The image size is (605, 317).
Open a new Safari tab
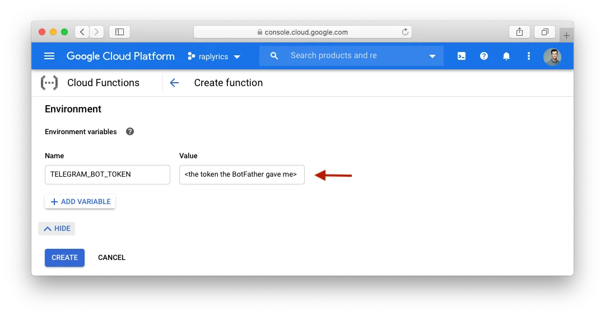(x=566, y=35)
